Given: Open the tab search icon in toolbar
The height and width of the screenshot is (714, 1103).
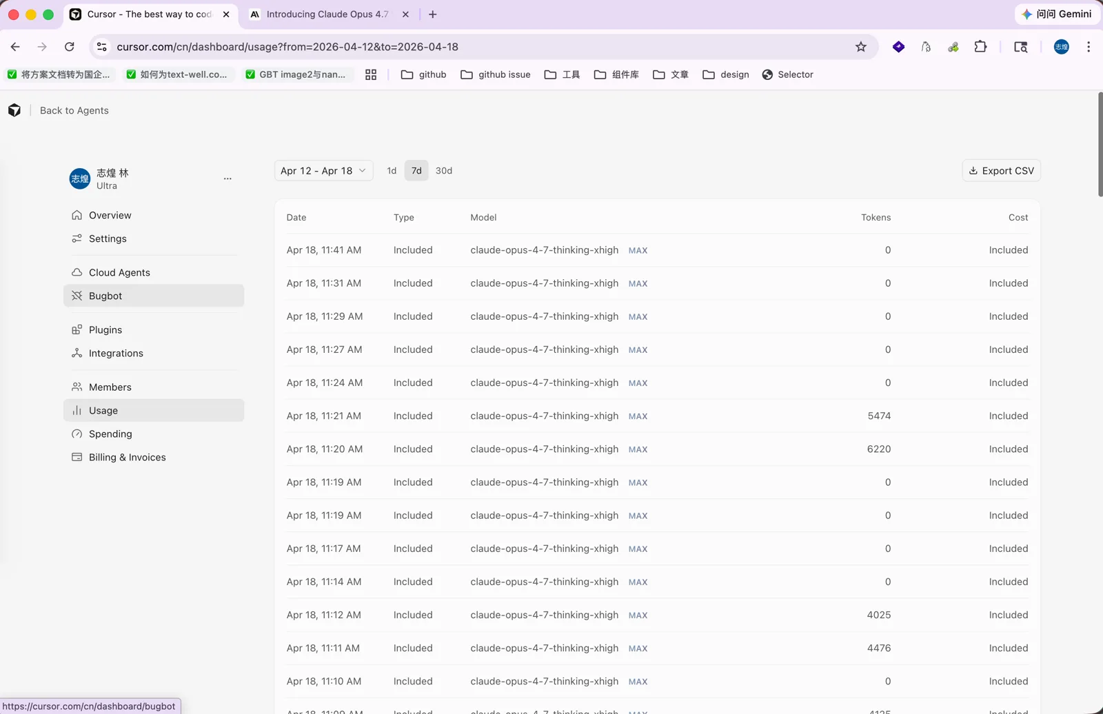Looking at the screenshot, I should 1021,47.
